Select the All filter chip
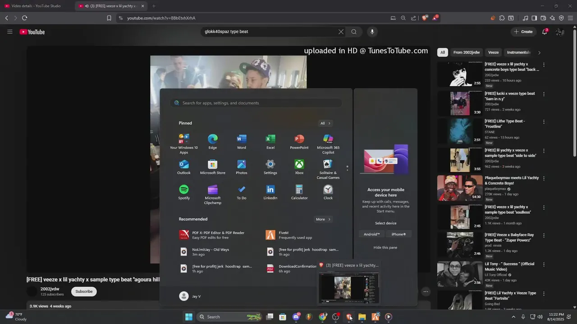This screenshot has height=324, width=577. click(x=443, y=53)
